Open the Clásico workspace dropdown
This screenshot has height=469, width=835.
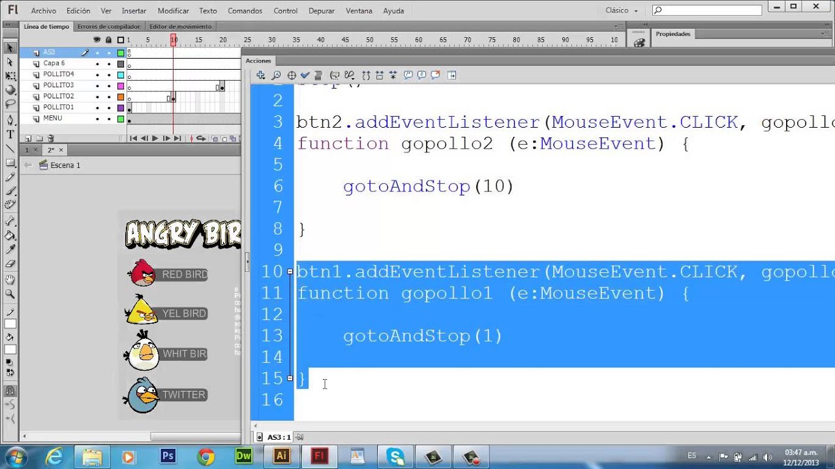[x=621, y=10]
